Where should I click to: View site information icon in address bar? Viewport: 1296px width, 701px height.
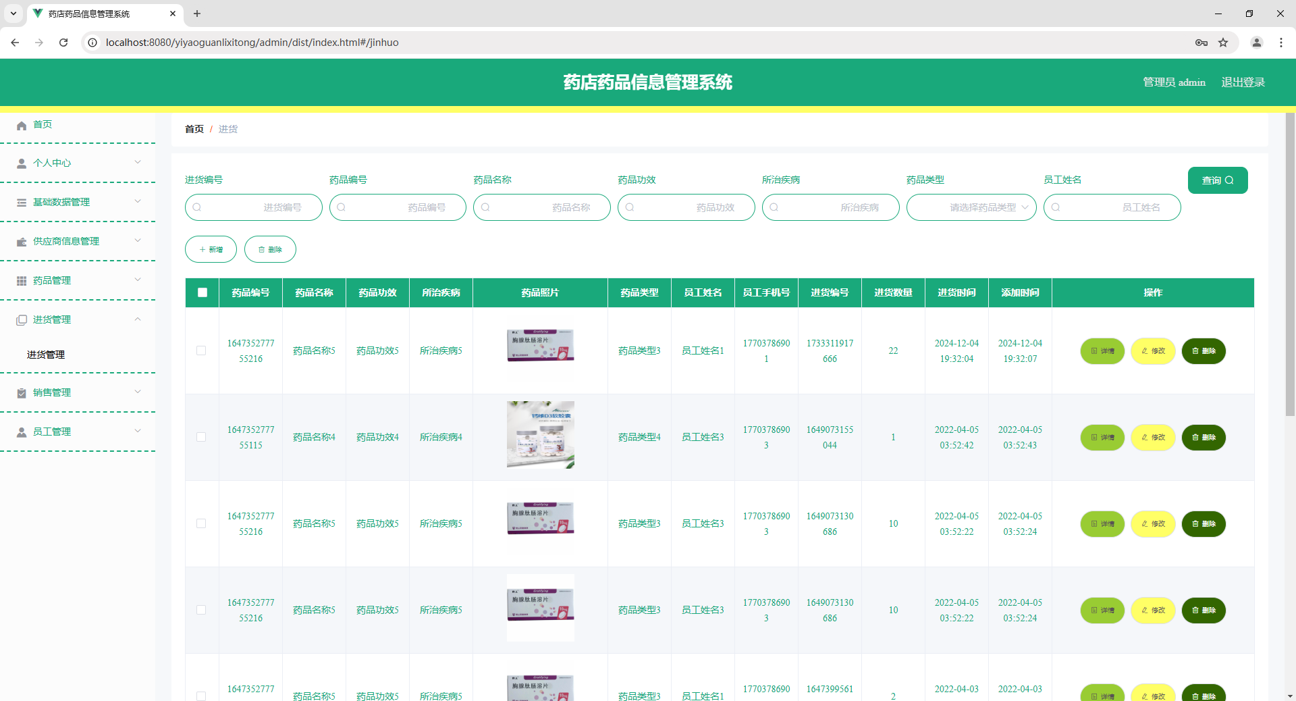point(93,43)
